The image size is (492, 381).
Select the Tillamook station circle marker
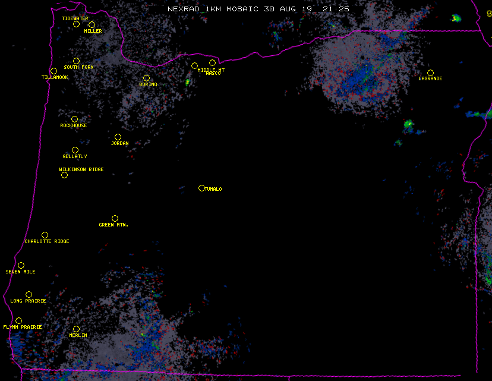[x=53, y=71]
